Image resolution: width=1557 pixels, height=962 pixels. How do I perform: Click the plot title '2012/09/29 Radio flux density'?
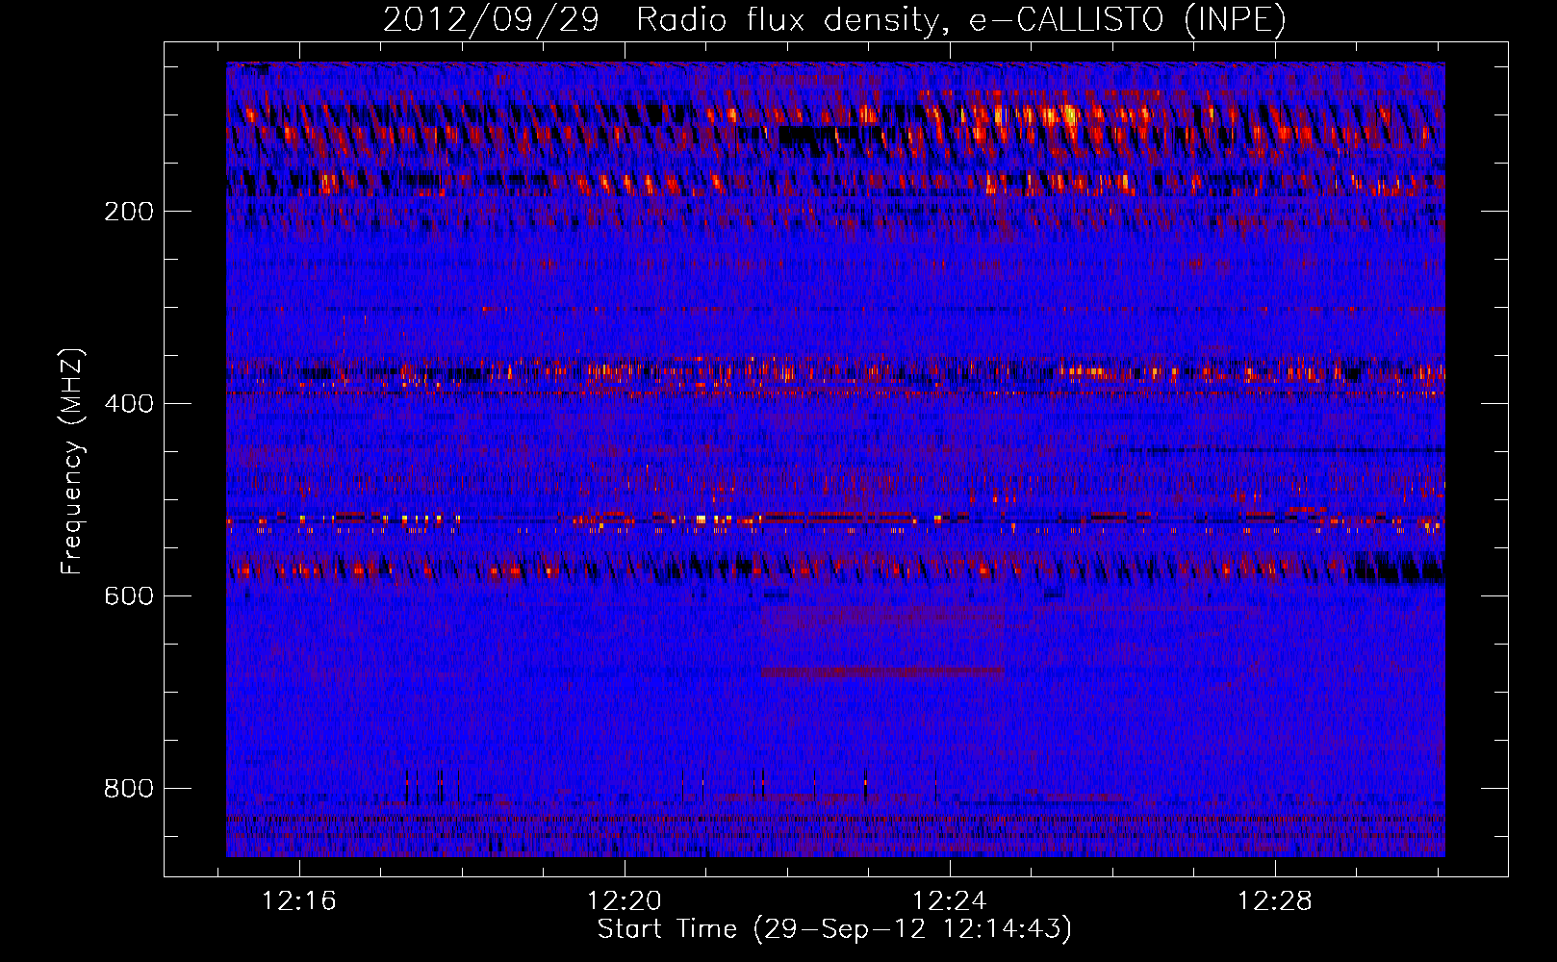pyautogui.click(x=834, y=19)
